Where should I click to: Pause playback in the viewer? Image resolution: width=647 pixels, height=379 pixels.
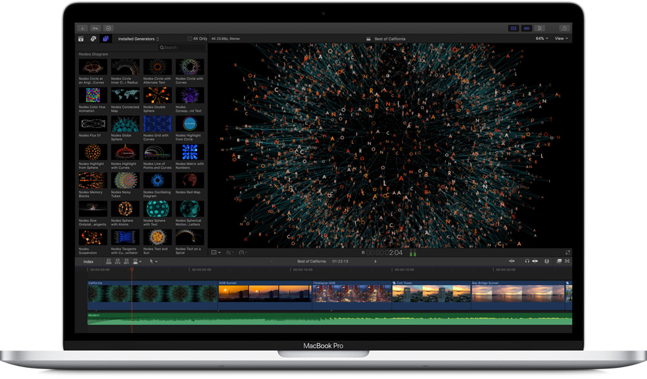pyautogui.click(x=363, y=252)
